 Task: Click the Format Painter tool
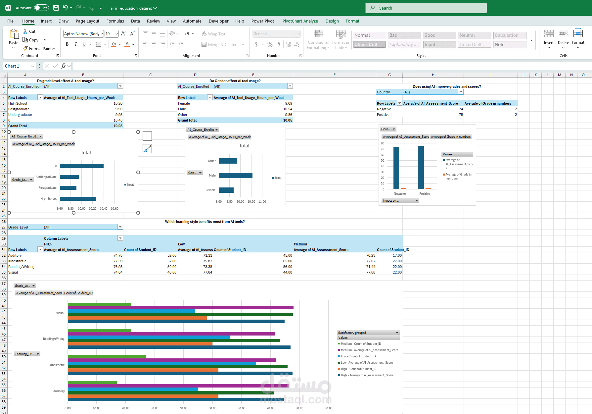(39, 48)
